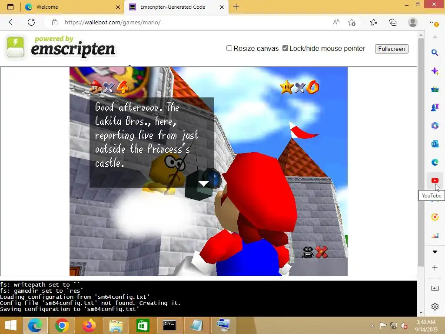Expand more sidebar apps with down arrow
This screenshot has width=445, height=334.
(x=435, y=252)
